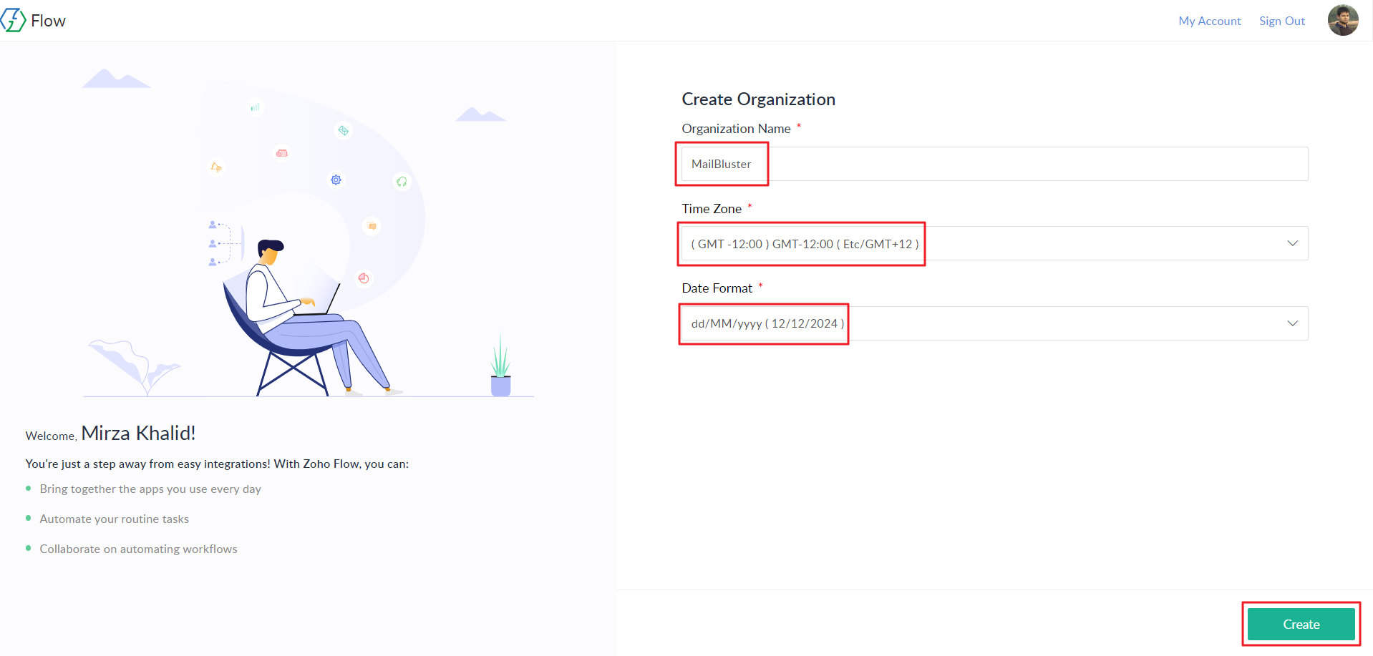Screen dimensions: 1373x656
Task: Click the Flow brand name text
Action: tap(49, 21)
